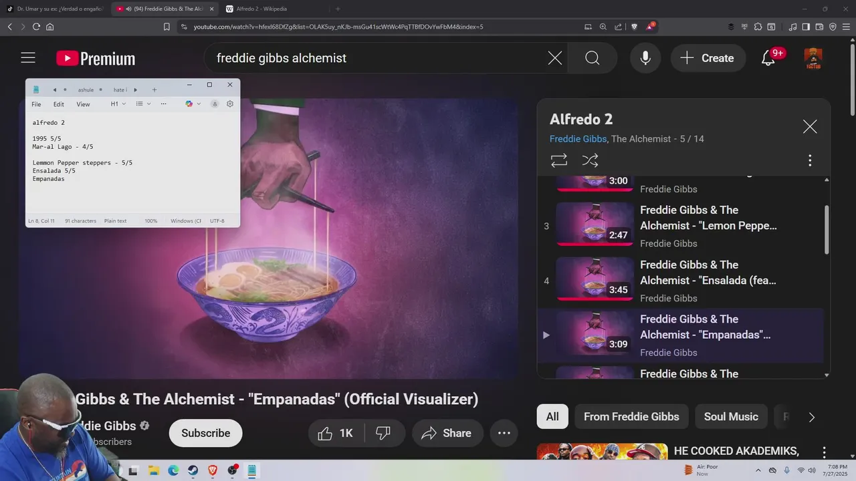Run search with the magnifier button
This screenshot has width=856, height=481.
pos(593,58)
